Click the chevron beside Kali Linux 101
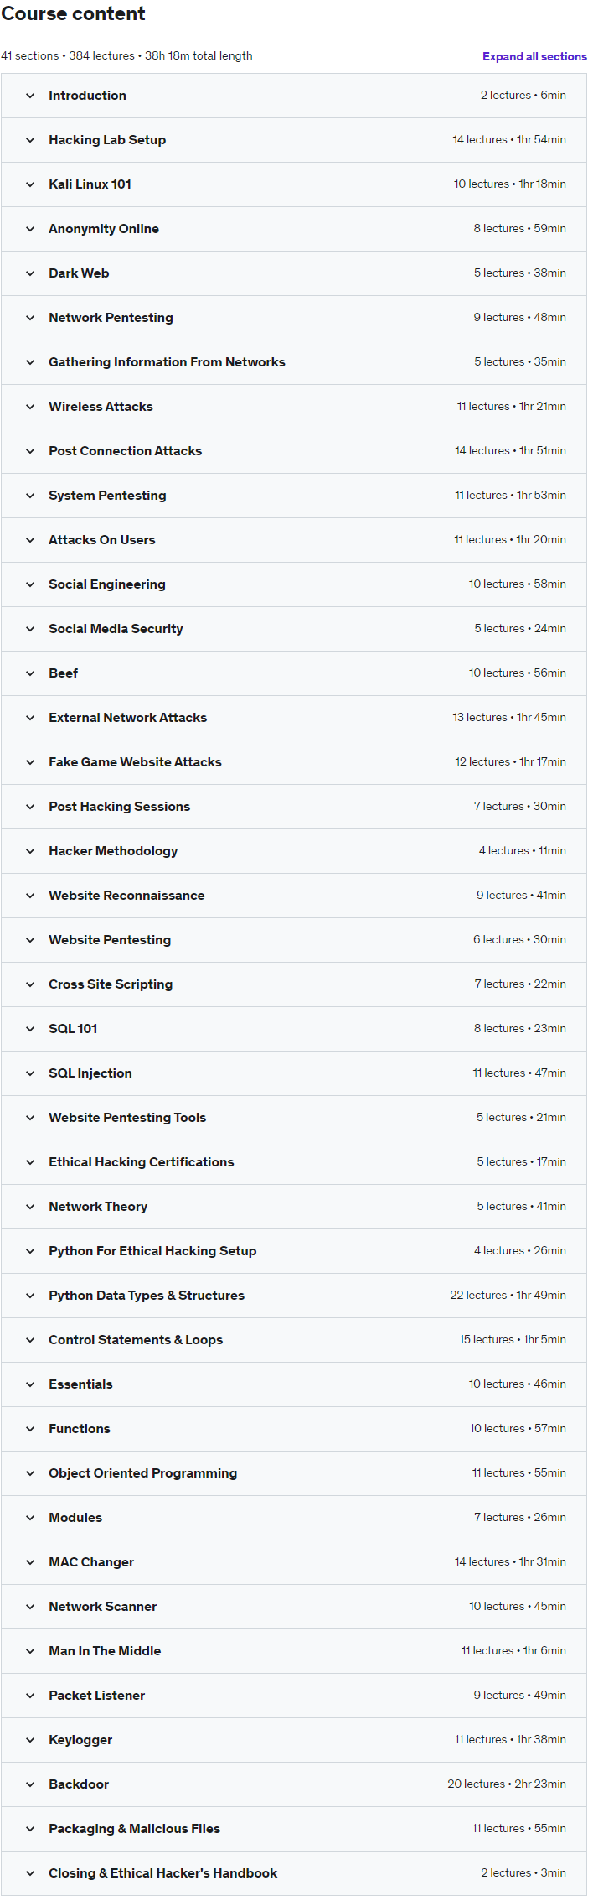Screen dimensions: 593x1901 30,184
